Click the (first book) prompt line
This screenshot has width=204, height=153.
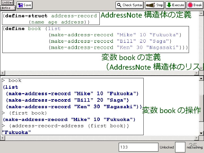24,113
